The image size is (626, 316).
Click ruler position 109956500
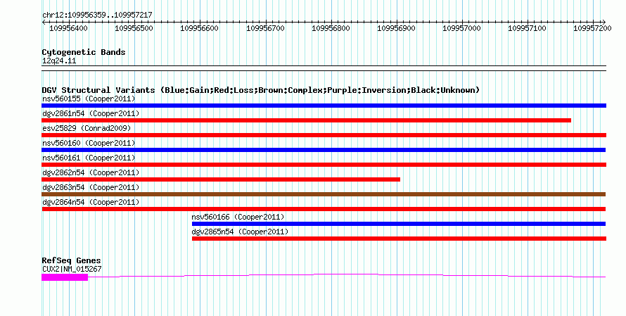click(134, 28)
